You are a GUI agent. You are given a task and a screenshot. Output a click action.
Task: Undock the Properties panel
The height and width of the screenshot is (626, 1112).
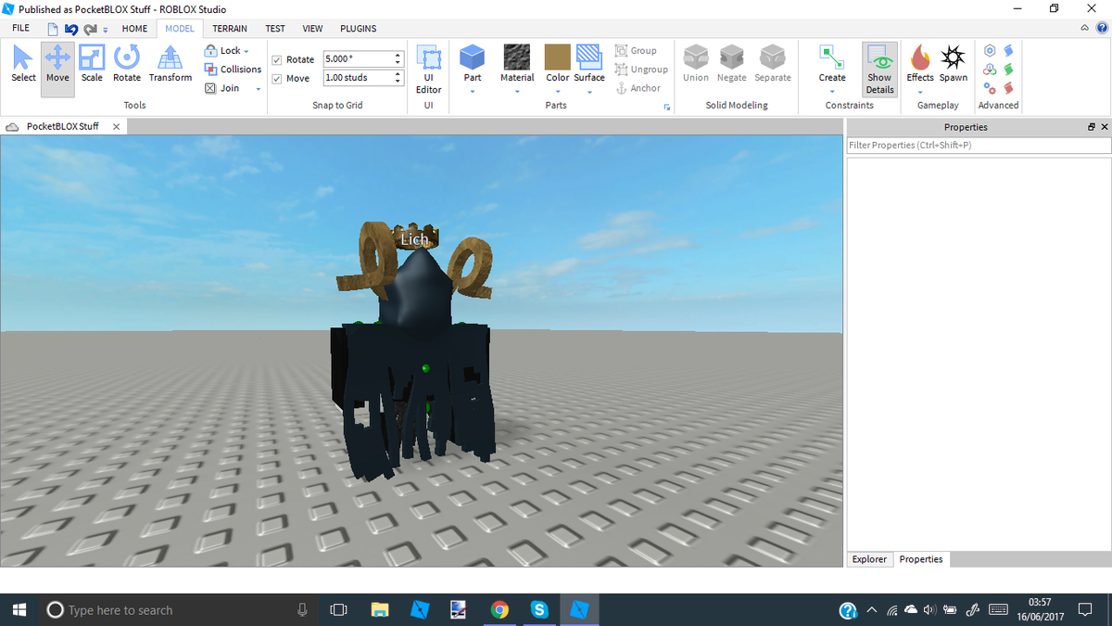click(1092, 127)
